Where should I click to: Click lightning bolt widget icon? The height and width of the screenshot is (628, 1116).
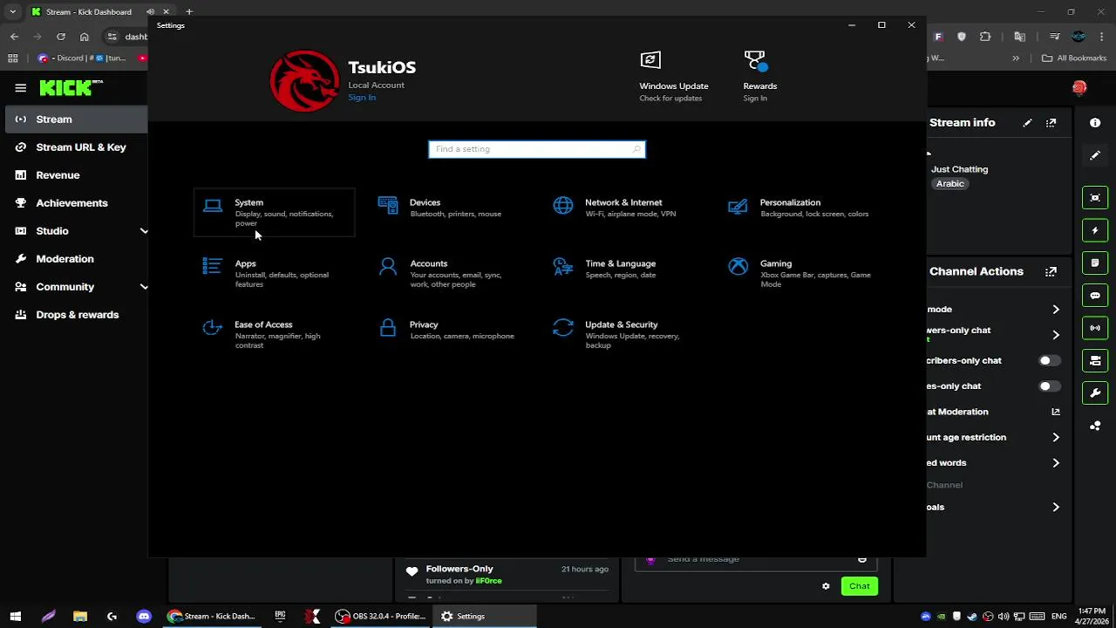pyautogui.click(x=1096, y=231)
